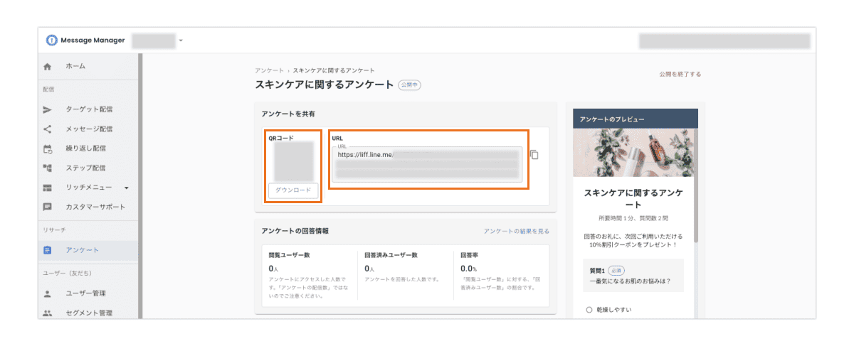Click the 繰り返し配信 calendar icon
Image resolution: width=854 pixels, height=346 pixels.
pos(48,148)
